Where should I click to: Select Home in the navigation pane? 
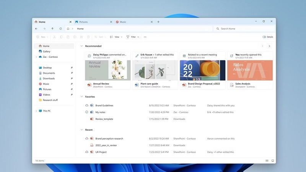[x=54, y=46]
